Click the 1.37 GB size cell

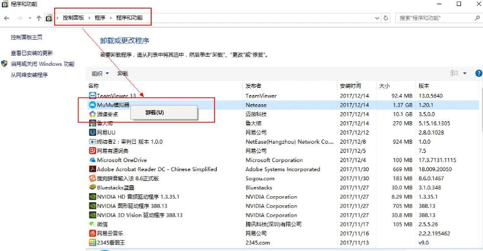(x=402, y=105)
